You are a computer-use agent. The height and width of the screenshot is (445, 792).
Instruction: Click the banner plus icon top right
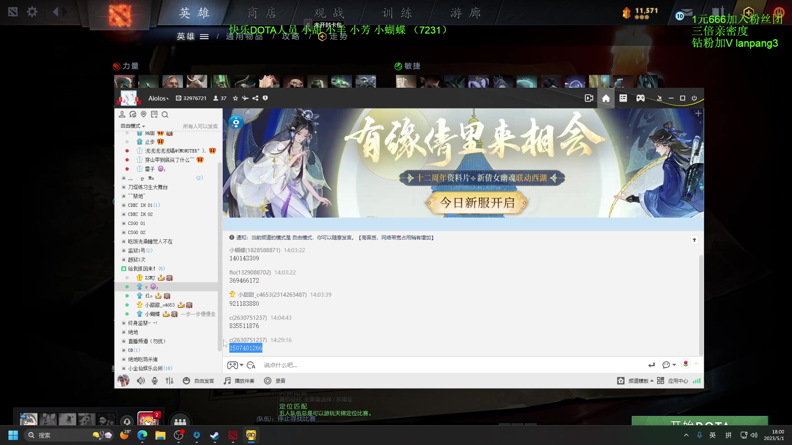pyautogui.click(x=698, y=114)
